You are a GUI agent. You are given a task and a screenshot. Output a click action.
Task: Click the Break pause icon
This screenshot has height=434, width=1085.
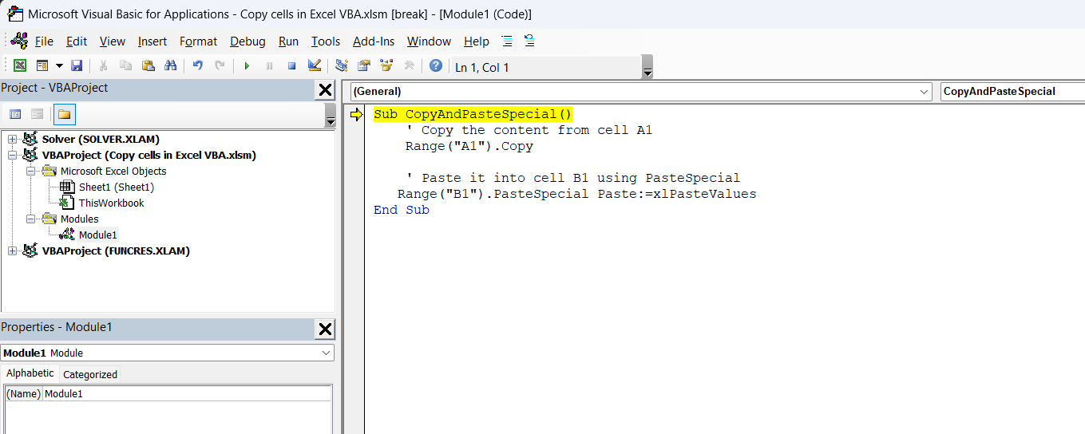pos(269,66)
